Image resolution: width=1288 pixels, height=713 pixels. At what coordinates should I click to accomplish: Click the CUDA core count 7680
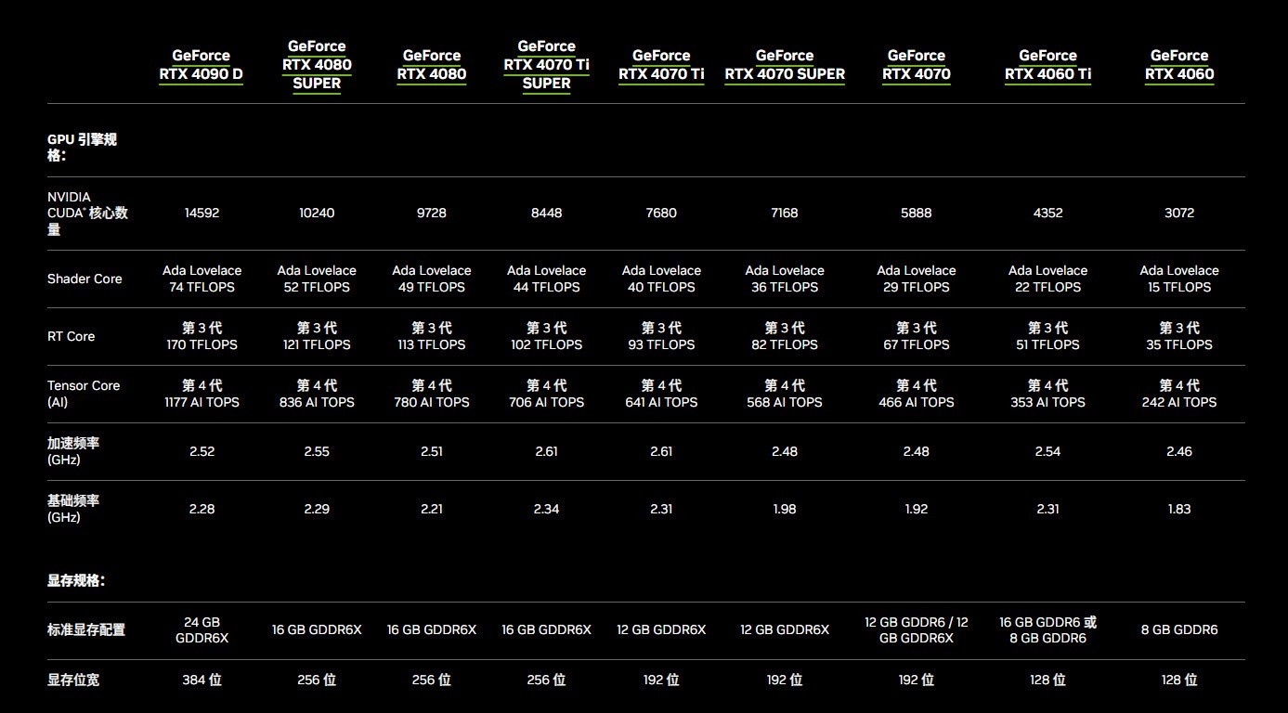pos(661,214)
